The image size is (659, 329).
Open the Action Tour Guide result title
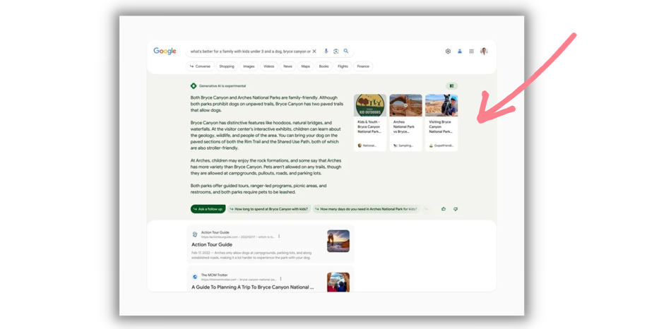(x=212, y=244)
